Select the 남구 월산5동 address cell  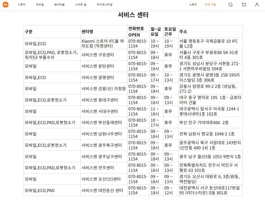[x=210, y=156]
